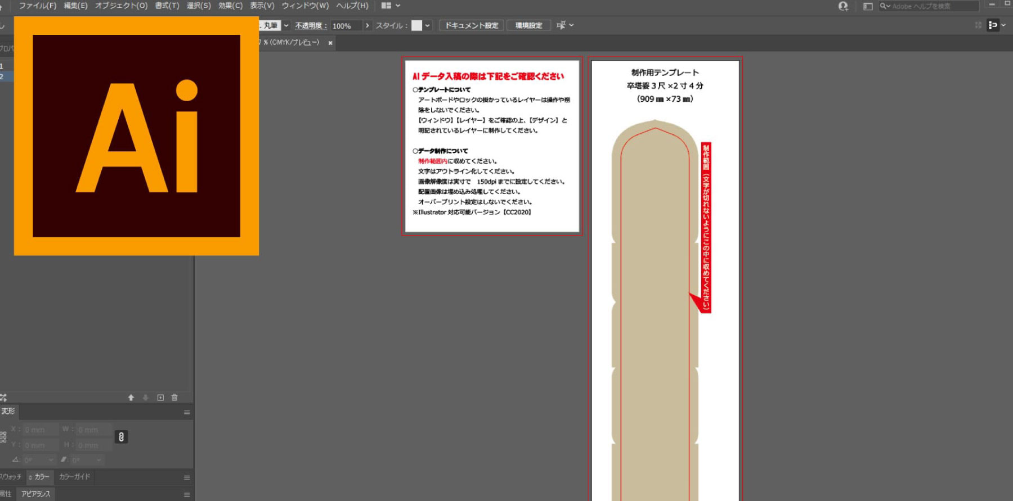
Task: Open the 編集(E) menu
Action: pyautogui.click(x=75, y=6)
